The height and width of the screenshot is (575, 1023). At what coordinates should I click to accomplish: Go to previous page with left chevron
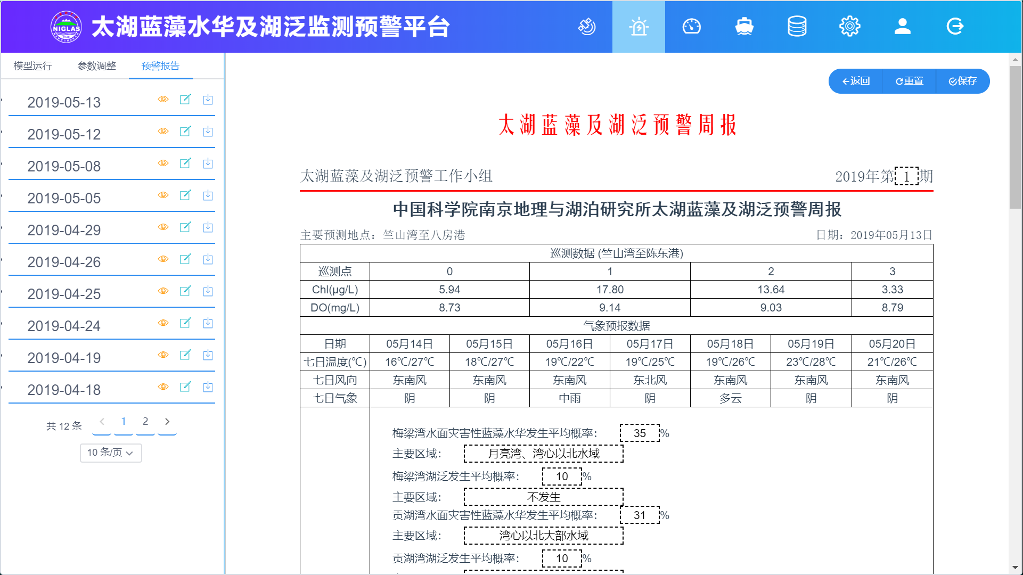tap(102, 422)
